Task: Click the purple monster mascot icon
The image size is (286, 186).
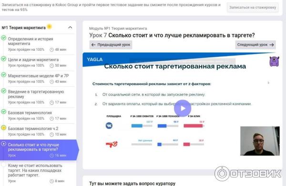Action: click(274, 61)
